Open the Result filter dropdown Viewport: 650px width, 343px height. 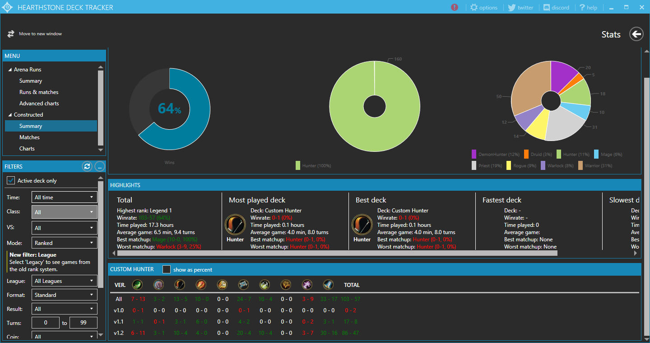pos(65,309)
